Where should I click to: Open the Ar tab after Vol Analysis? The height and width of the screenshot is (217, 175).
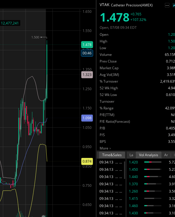(x=166, y=155)
